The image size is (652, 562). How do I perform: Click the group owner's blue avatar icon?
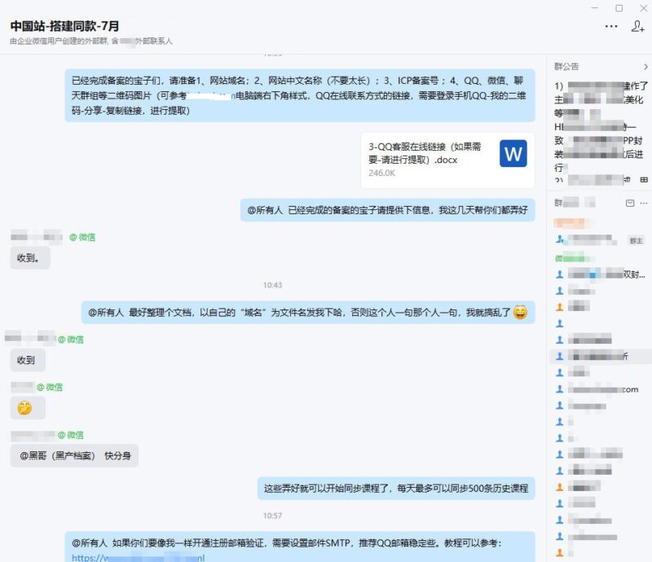tap(560, 239)
